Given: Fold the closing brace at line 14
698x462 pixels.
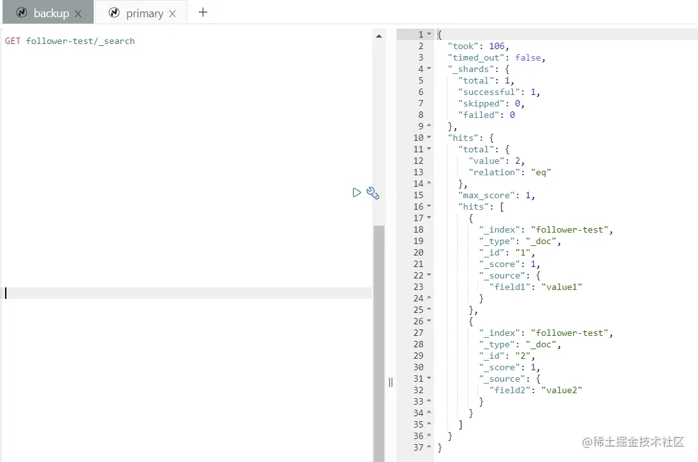Looking at the screenshot, I should [429, 184].
